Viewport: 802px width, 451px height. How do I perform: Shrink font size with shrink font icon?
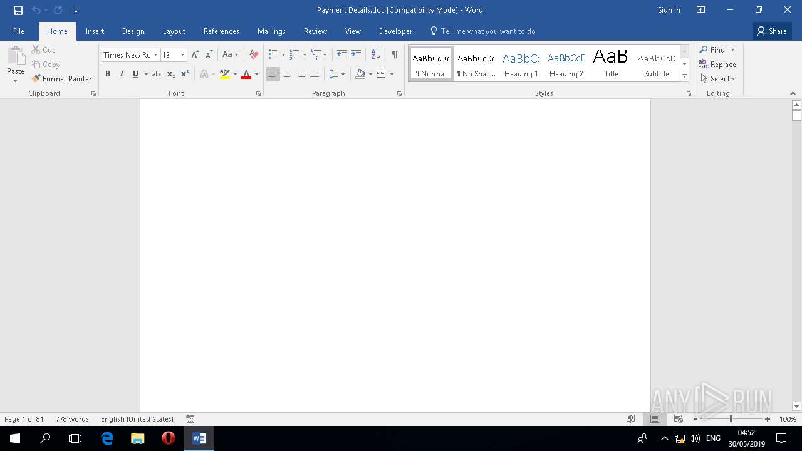click(x=209, y=55)
